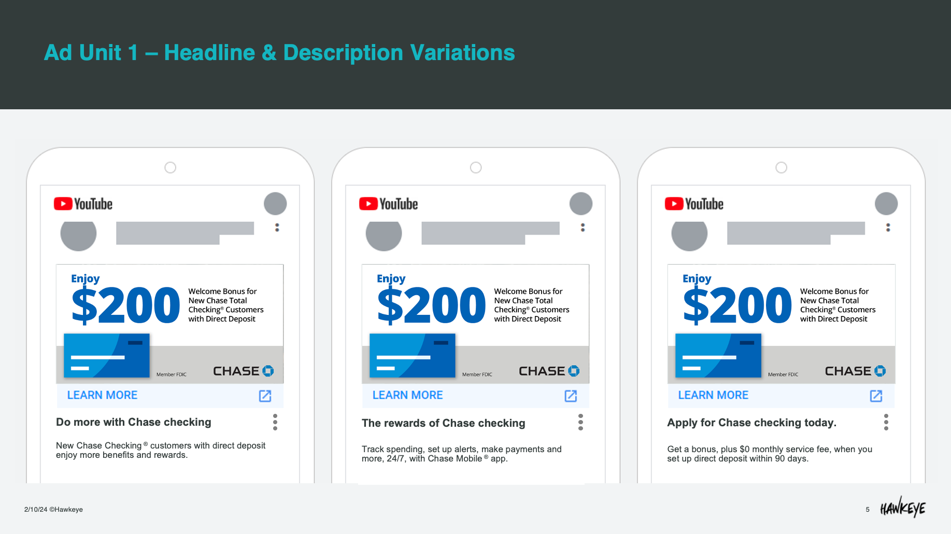The width and height of the screenshot is (951, 534).
Task: Open the options menu beside 'Apply for Chase checking today.'
Action: pos(886,422)
